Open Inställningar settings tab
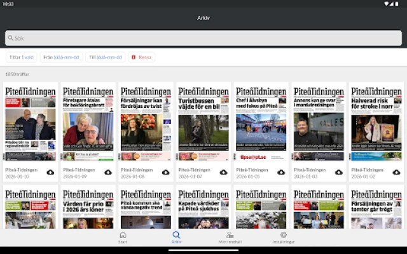Screen dimensions: 407x254 coord(284,237)
